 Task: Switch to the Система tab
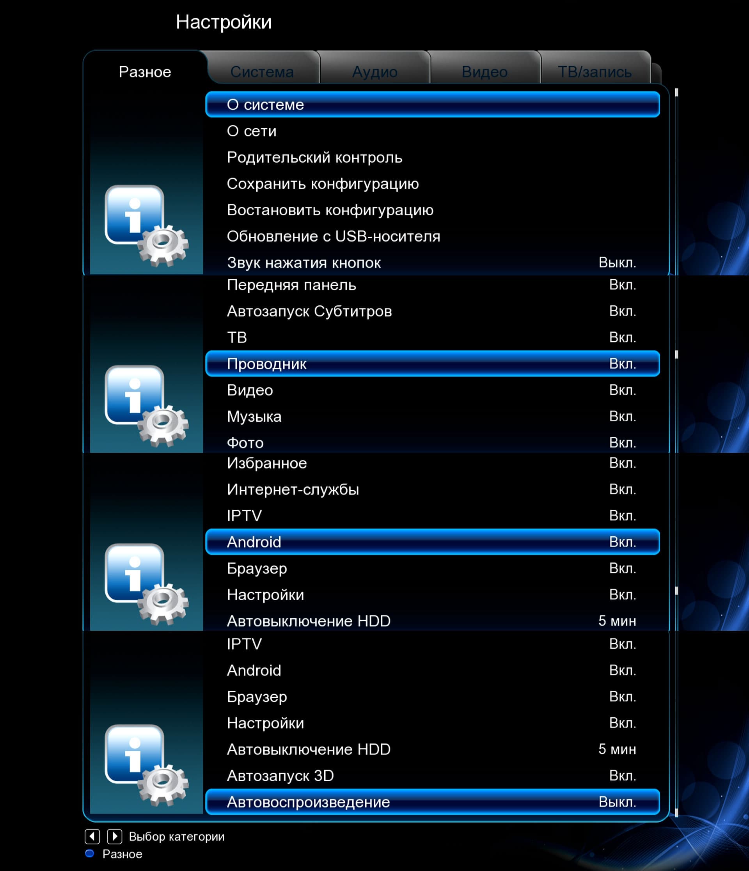(x=262, y=72)
